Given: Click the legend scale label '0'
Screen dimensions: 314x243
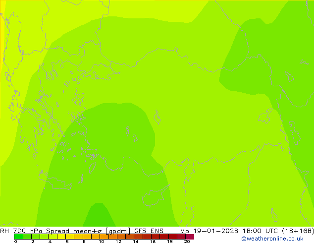Looking at the screenshot, I should (16, 242).
